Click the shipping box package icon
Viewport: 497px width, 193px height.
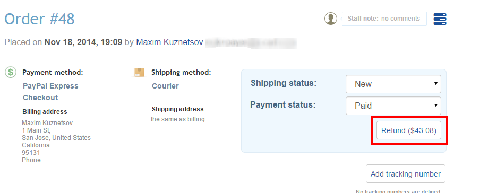(x=139, y=72)
